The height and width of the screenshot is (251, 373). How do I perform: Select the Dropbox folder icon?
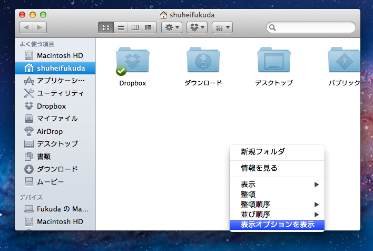click(x=133, y=60)
